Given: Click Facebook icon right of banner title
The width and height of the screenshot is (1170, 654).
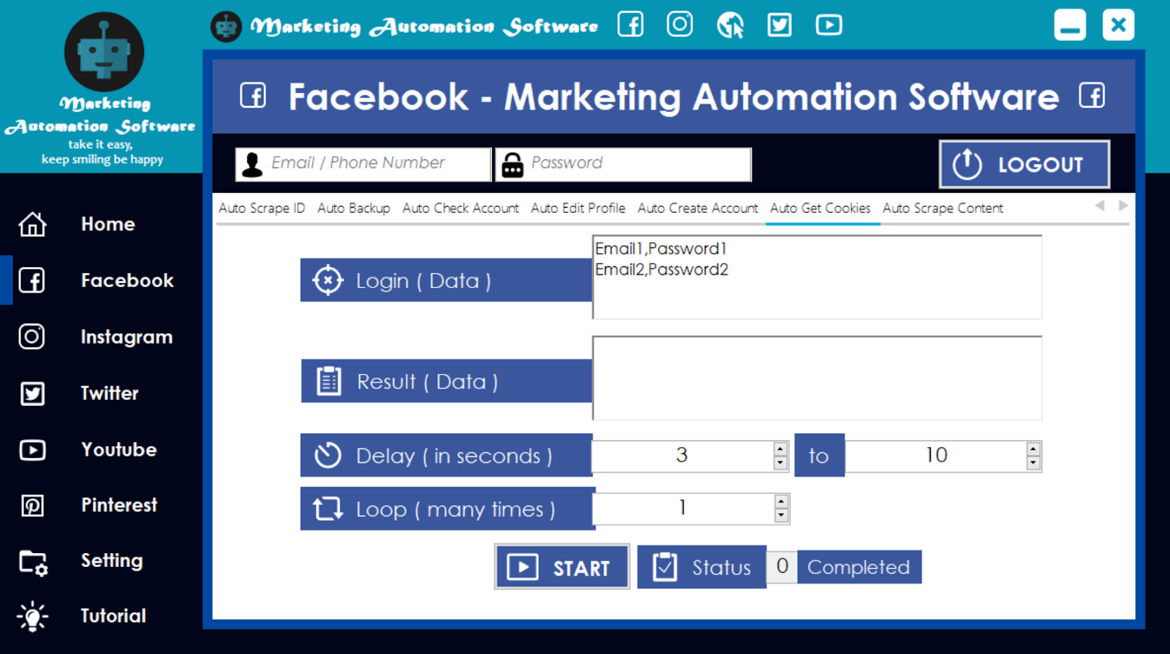Looking at the screenshot, I should (x=1092, y=95).
